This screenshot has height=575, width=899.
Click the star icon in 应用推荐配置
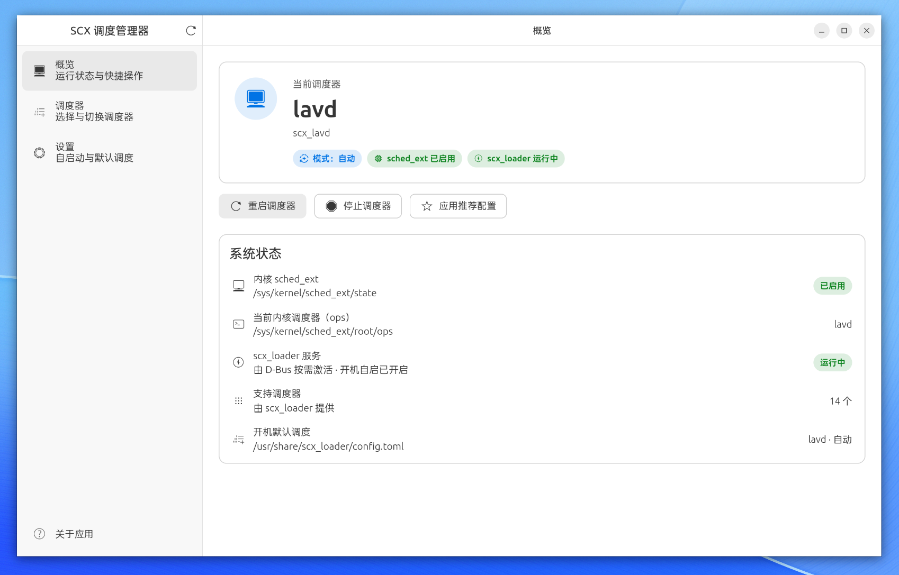coord(427,206)
